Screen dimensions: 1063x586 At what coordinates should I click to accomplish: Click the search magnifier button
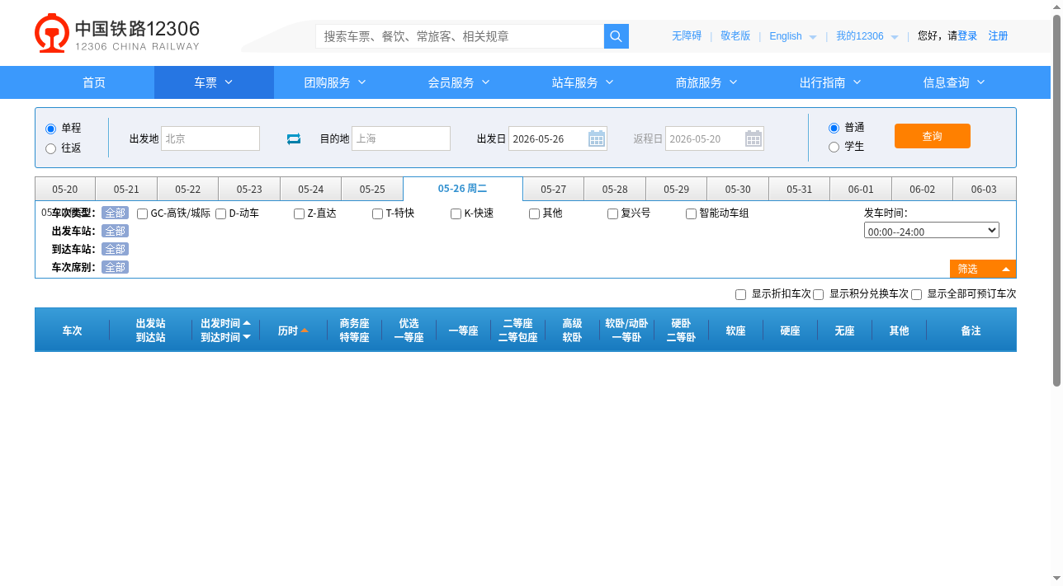pyautogui.click(x=617, y=36)
